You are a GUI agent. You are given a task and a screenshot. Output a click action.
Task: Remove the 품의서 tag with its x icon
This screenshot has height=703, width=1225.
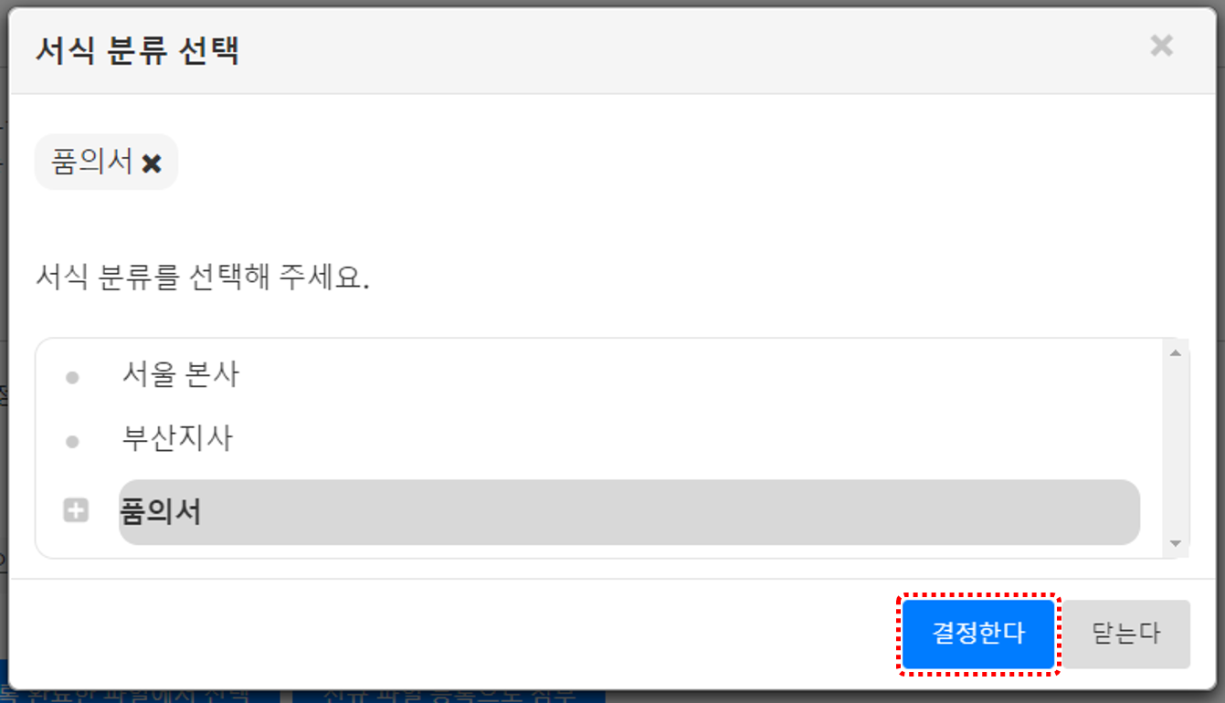pyautogui.click(x=152, y=164)
